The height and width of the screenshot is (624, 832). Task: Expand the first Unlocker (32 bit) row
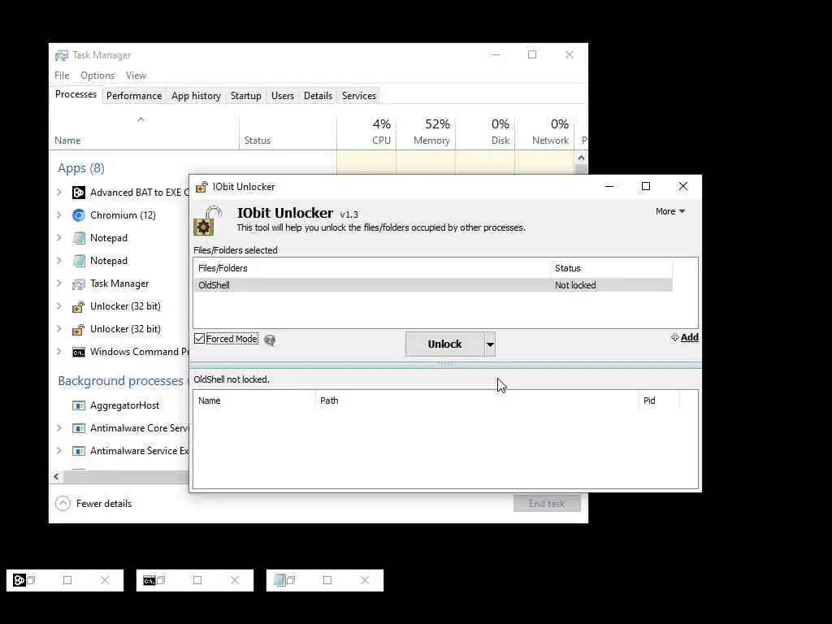59,306
